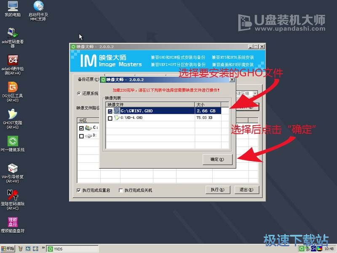
Task: Click the 退出(E) button
Action: pyautogui.click(x=246, y=189)
